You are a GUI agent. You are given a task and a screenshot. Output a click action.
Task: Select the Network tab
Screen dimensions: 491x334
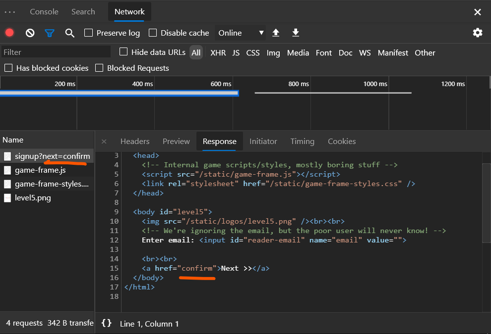coord(129,12)
